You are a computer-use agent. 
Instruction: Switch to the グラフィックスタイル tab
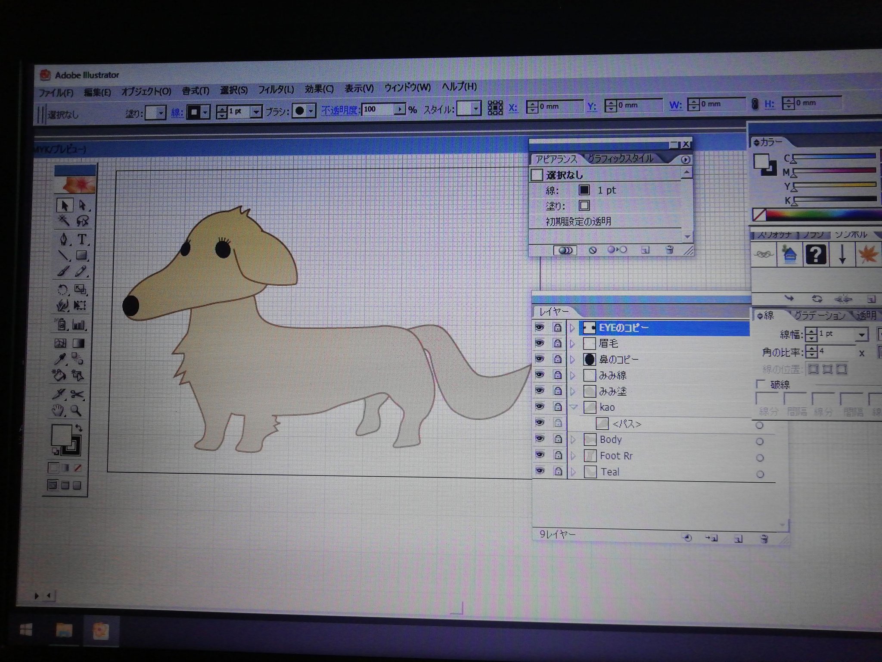[620, 159]
